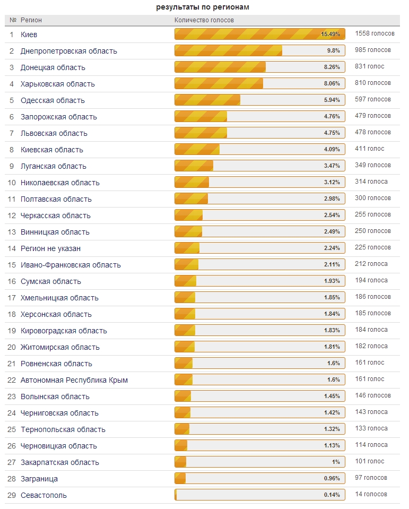Click the Киевская область 4.09% bar
Screen dimensions: 409x509
(260, 149)
